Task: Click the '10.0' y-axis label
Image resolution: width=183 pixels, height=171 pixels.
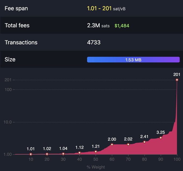Action: [8, 122]
